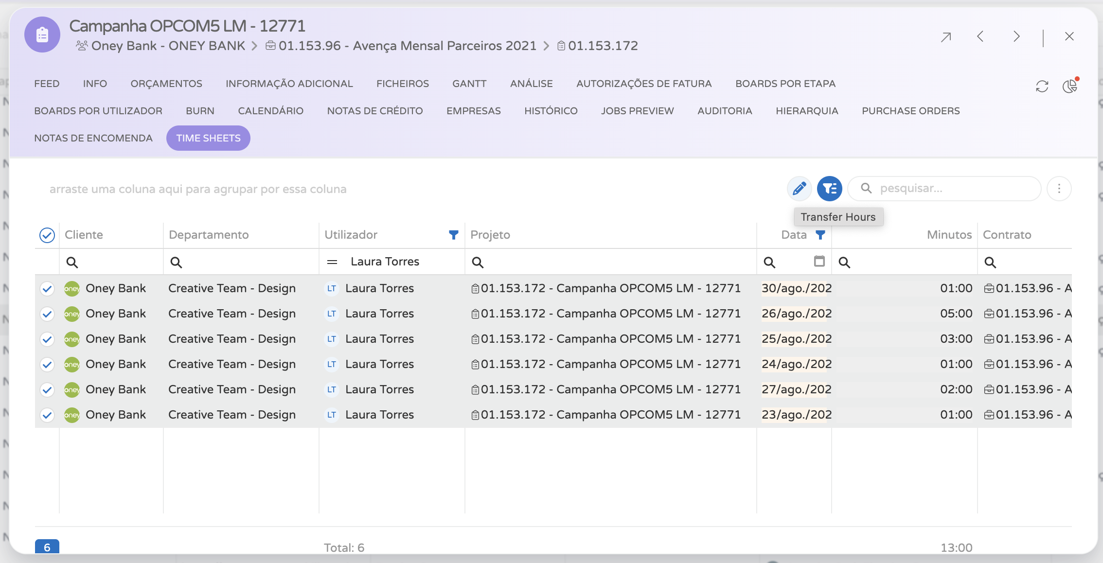Open the INFO tab
This screenshot has height=563, width=1103.
click(95, 84)
